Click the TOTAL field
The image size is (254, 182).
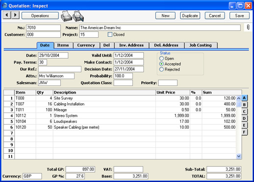(x=224, y=176)
